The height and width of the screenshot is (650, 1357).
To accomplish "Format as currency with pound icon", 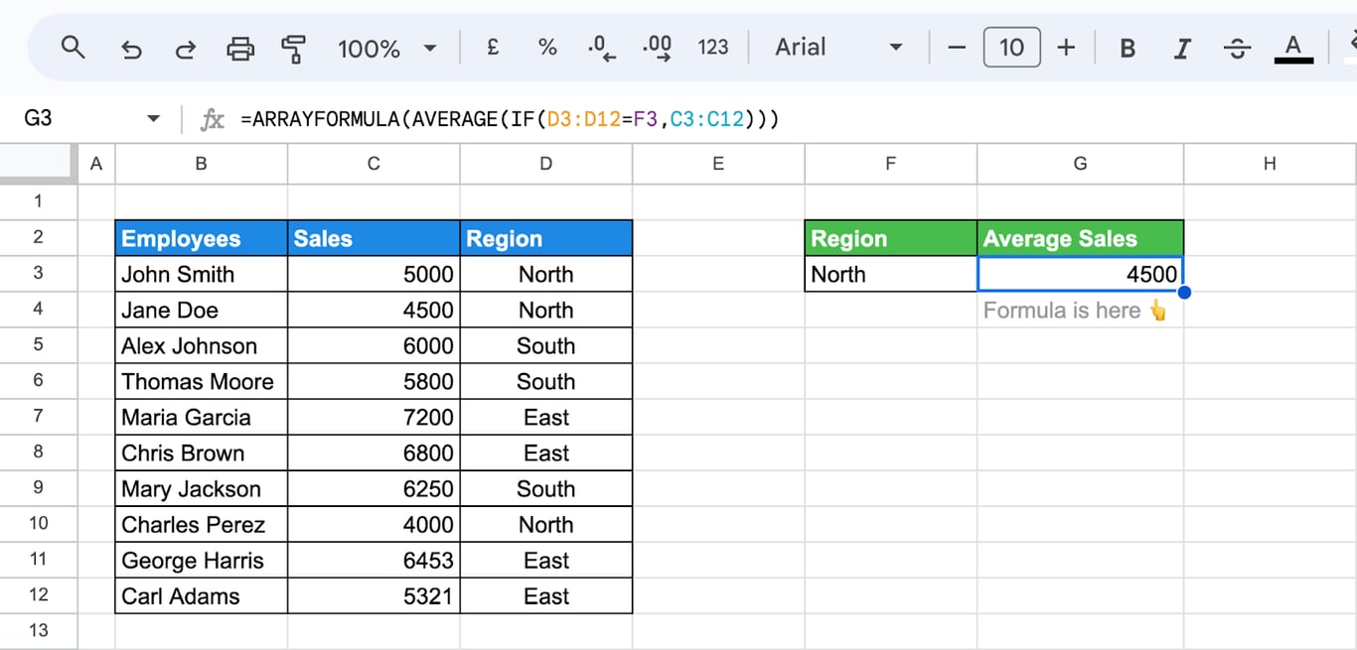I will click(493, 47).
